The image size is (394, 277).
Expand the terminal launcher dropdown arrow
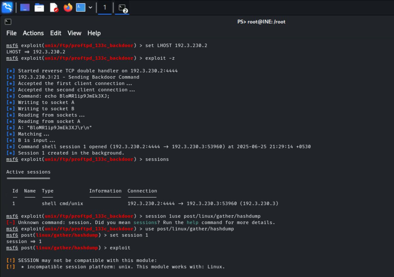pos(90,7)
